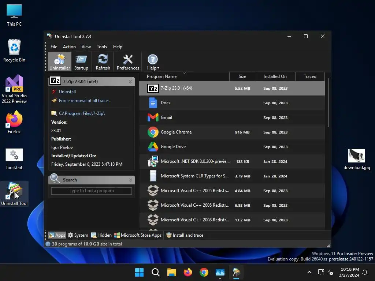The image size is (375, 281).
Task: Select This PC desktop icon
Action: [x=14, y=15]
